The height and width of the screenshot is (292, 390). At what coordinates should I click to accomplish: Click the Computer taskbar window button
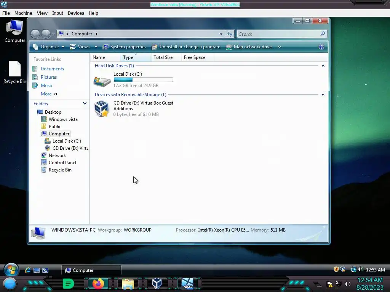pyautogui.click(x=91, y=270)
